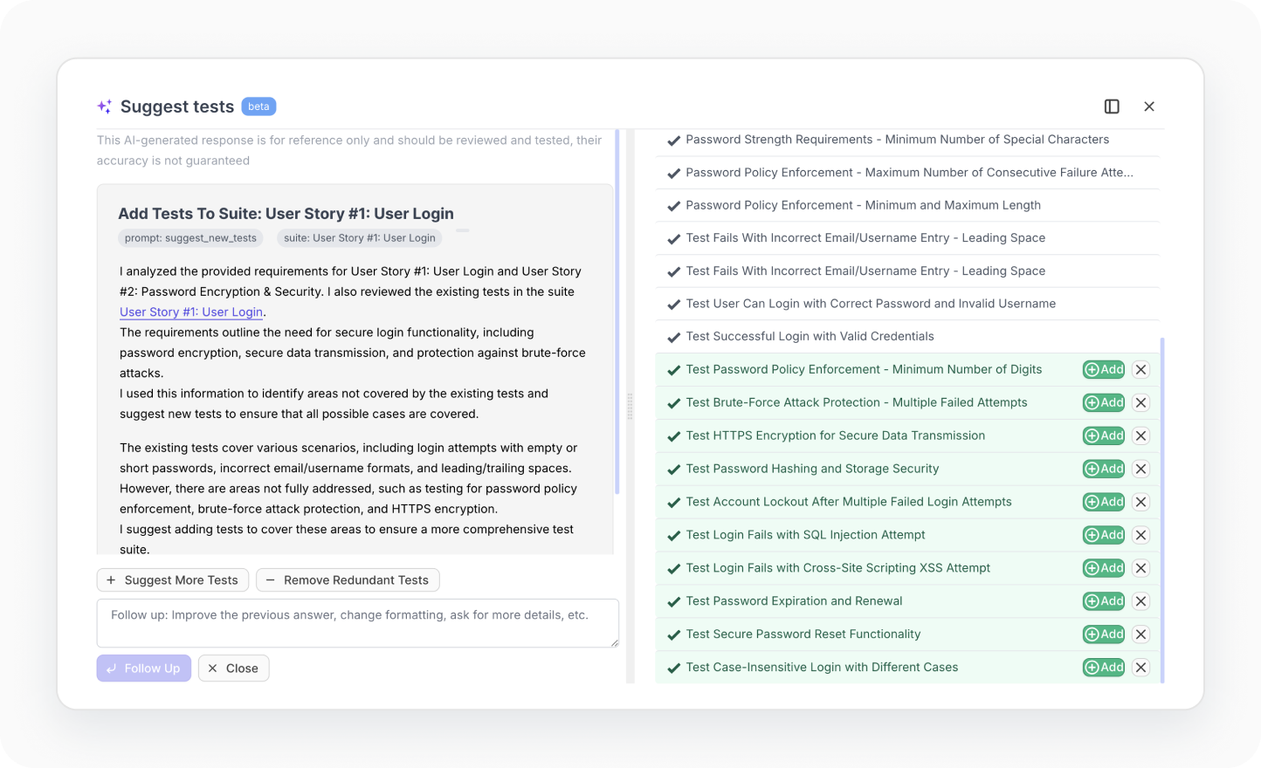This screenshot has height=768, width=1261.
Task: Dismiss the Secure Password Reset suggestion
Action: [1140, 634]
